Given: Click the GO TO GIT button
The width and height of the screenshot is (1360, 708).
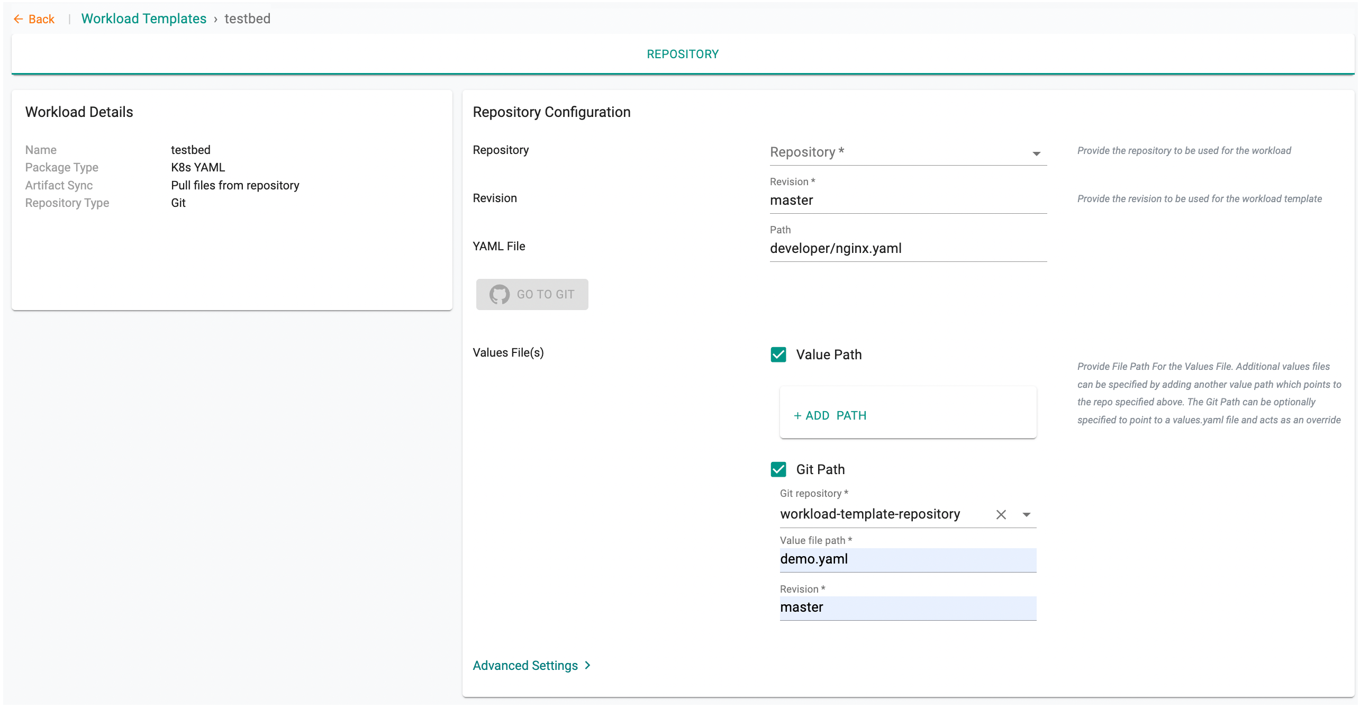Looking at the screenshot, I should pos(532,294).
